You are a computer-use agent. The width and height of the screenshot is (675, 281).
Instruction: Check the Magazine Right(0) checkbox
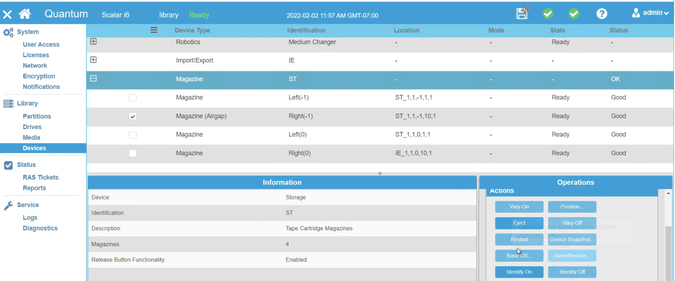(133, 153)
